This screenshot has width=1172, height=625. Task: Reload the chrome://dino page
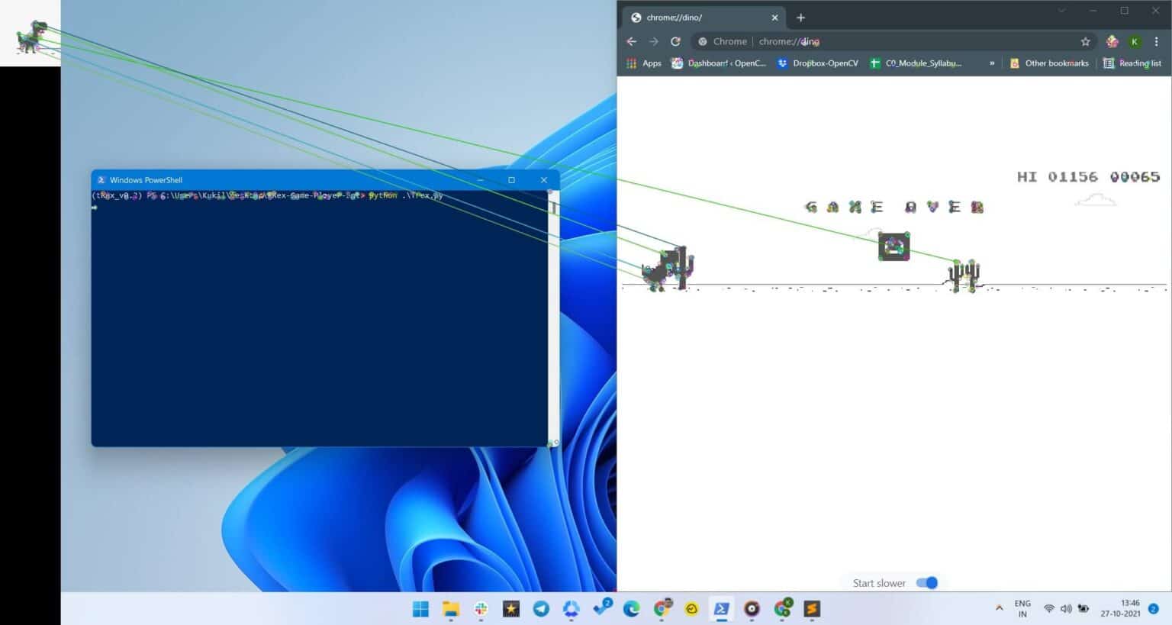(675, 42)
